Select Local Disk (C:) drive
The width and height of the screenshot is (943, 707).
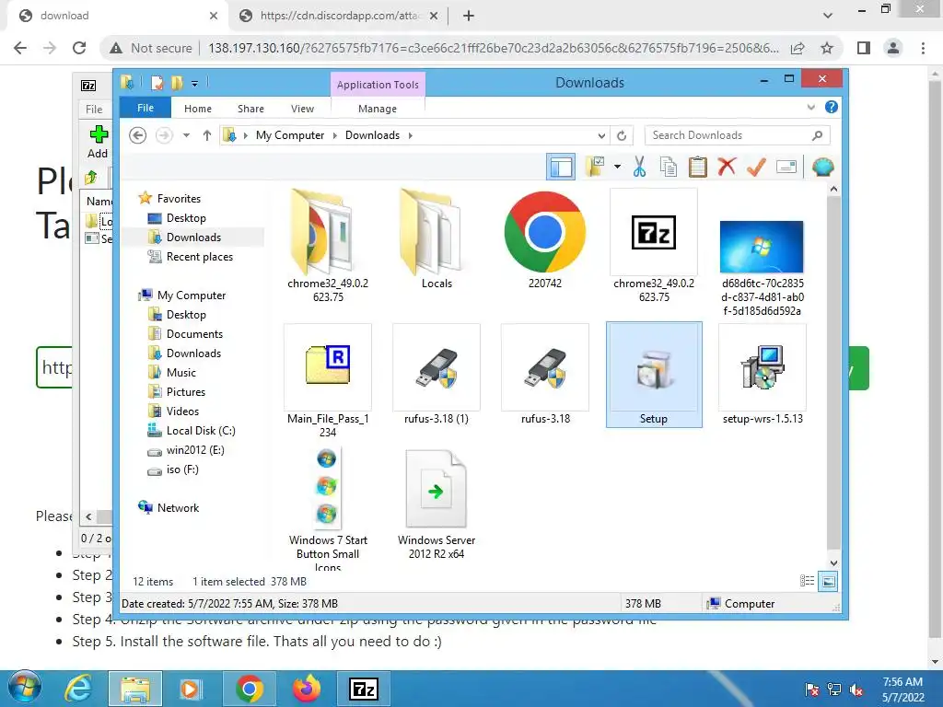pyautogui.click(x=200, y=431)
